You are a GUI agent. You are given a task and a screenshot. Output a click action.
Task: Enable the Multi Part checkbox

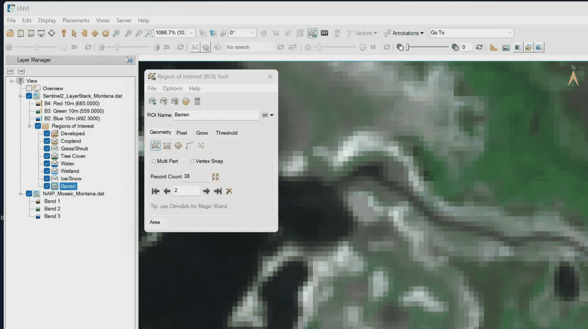(154, 161)
